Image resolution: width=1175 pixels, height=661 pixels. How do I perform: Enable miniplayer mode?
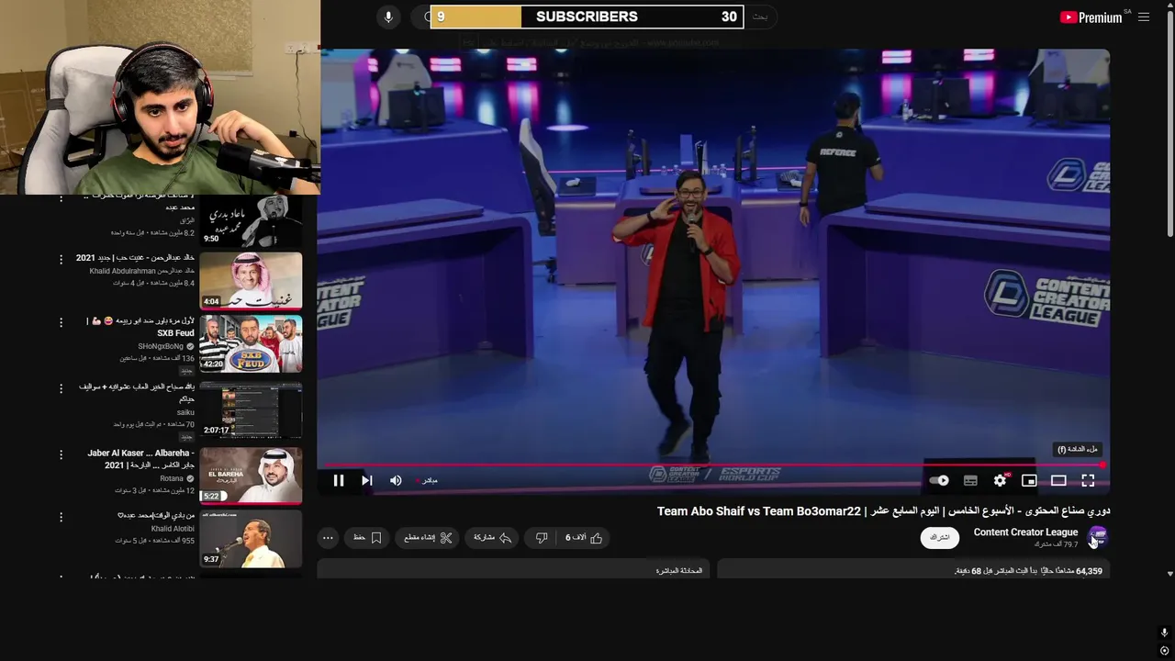click(x=1029, y=480)
